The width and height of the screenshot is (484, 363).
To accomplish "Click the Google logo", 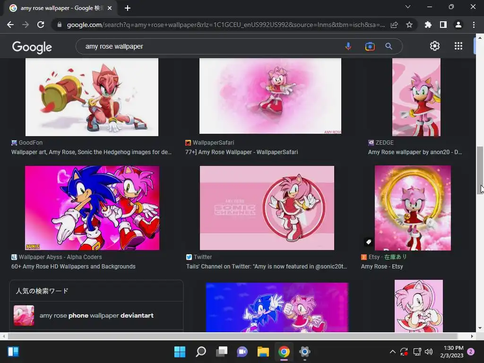I will (x=32, y=47).
